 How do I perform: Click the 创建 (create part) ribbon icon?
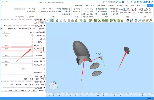[x=150, y=10]
